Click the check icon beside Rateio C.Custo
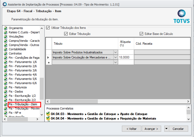Screen dimensions: 194x137 pyautogui.click(x=6, y=32)
